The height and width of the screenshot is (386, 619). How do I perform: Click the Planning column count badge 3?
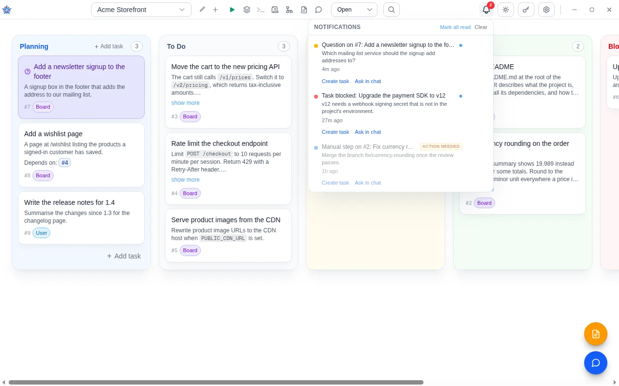point(136,46)
